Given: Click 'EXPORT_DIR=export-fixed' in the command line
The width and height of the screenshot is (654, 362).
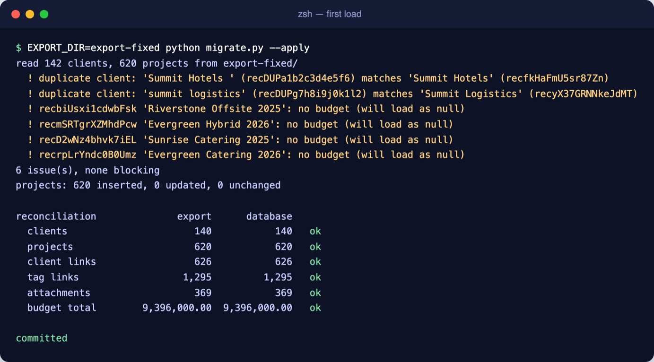Looking at the screenshot, I should coord(94,48).
